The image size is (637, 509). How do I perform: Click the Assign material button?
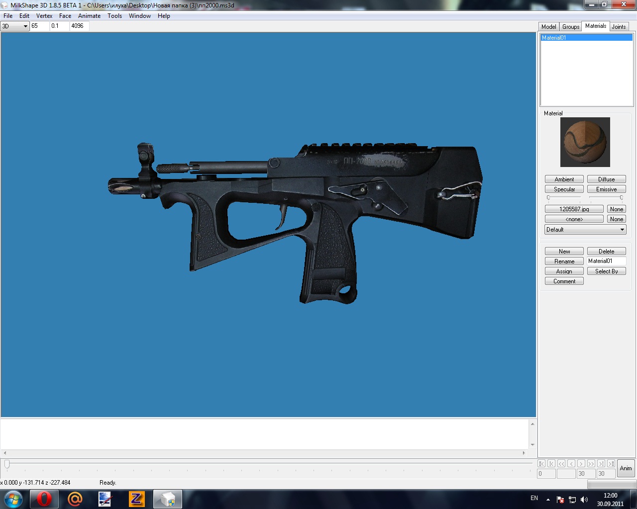[x=564, y=271]
